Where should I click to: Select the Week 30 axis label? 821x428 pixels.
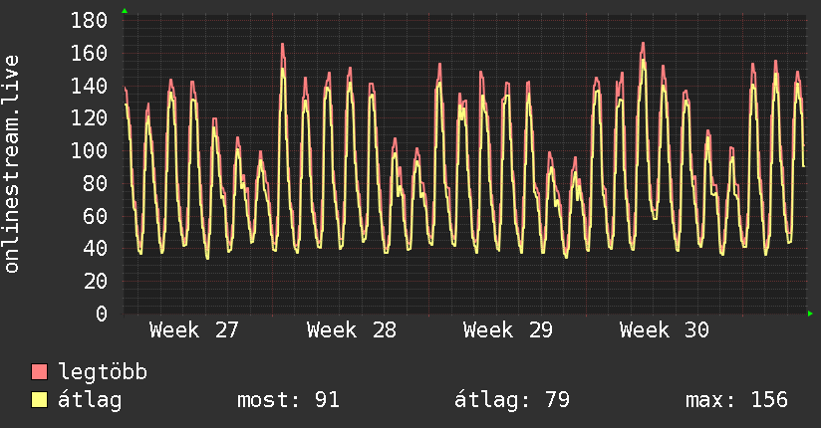[x=665, y=330]
